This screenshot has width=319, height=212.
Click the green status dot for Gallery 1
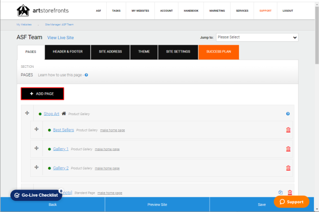click(x=49, y=149)
